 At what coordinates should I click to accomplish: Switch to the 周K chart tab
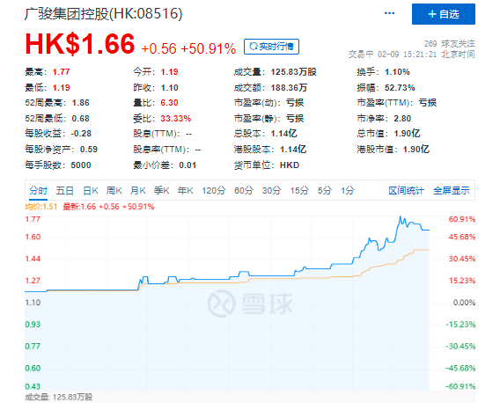coord(114,191)
